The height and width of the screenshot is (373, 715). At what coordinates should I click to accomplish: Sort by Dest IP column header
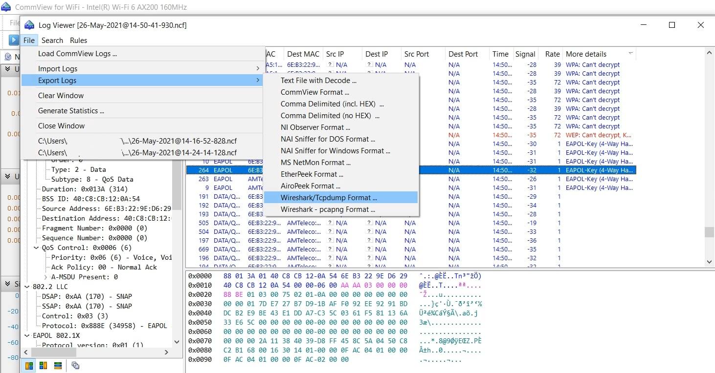pyautogui.click(x=381, y=54)
